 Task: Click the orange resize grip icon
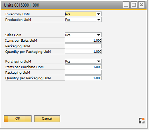pos(142,121)
